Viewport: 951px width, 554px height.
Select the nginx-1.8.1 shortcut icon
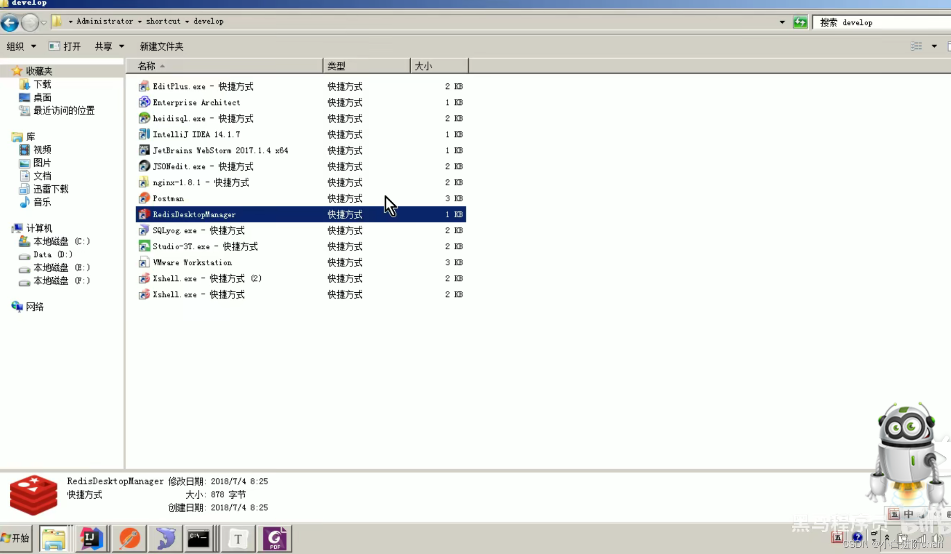point(144,183)
